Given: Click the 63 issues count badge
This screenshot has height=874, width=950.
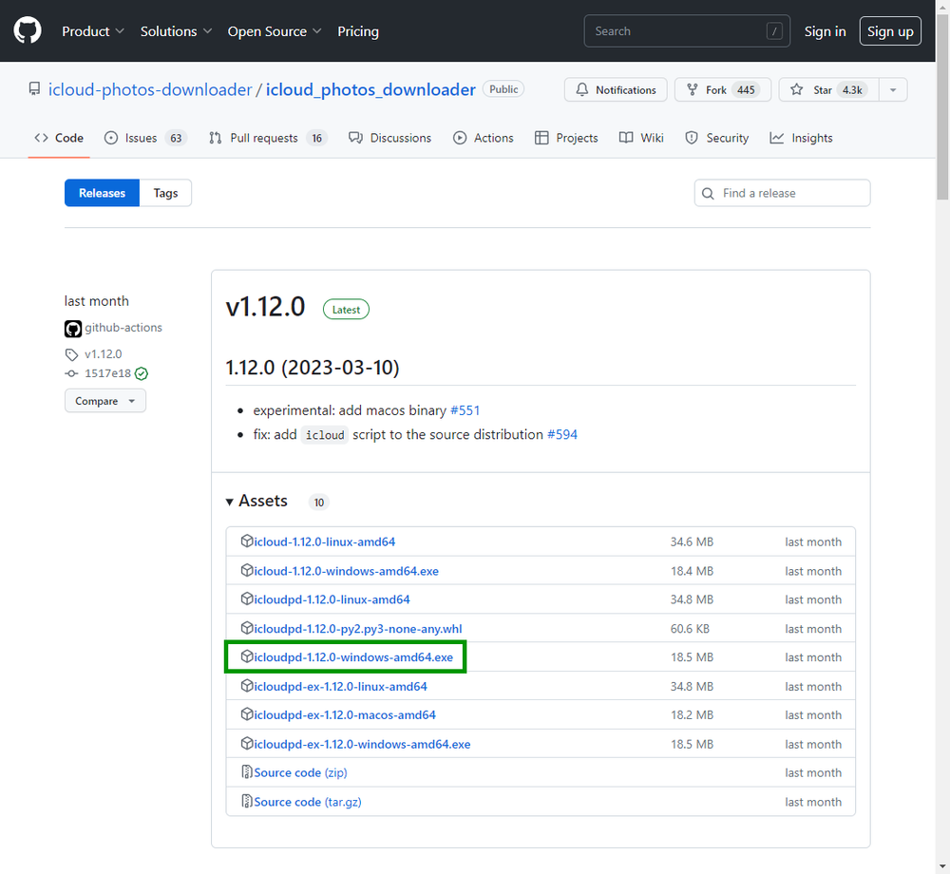Looking at the screenshot, I should coord(176,138).
